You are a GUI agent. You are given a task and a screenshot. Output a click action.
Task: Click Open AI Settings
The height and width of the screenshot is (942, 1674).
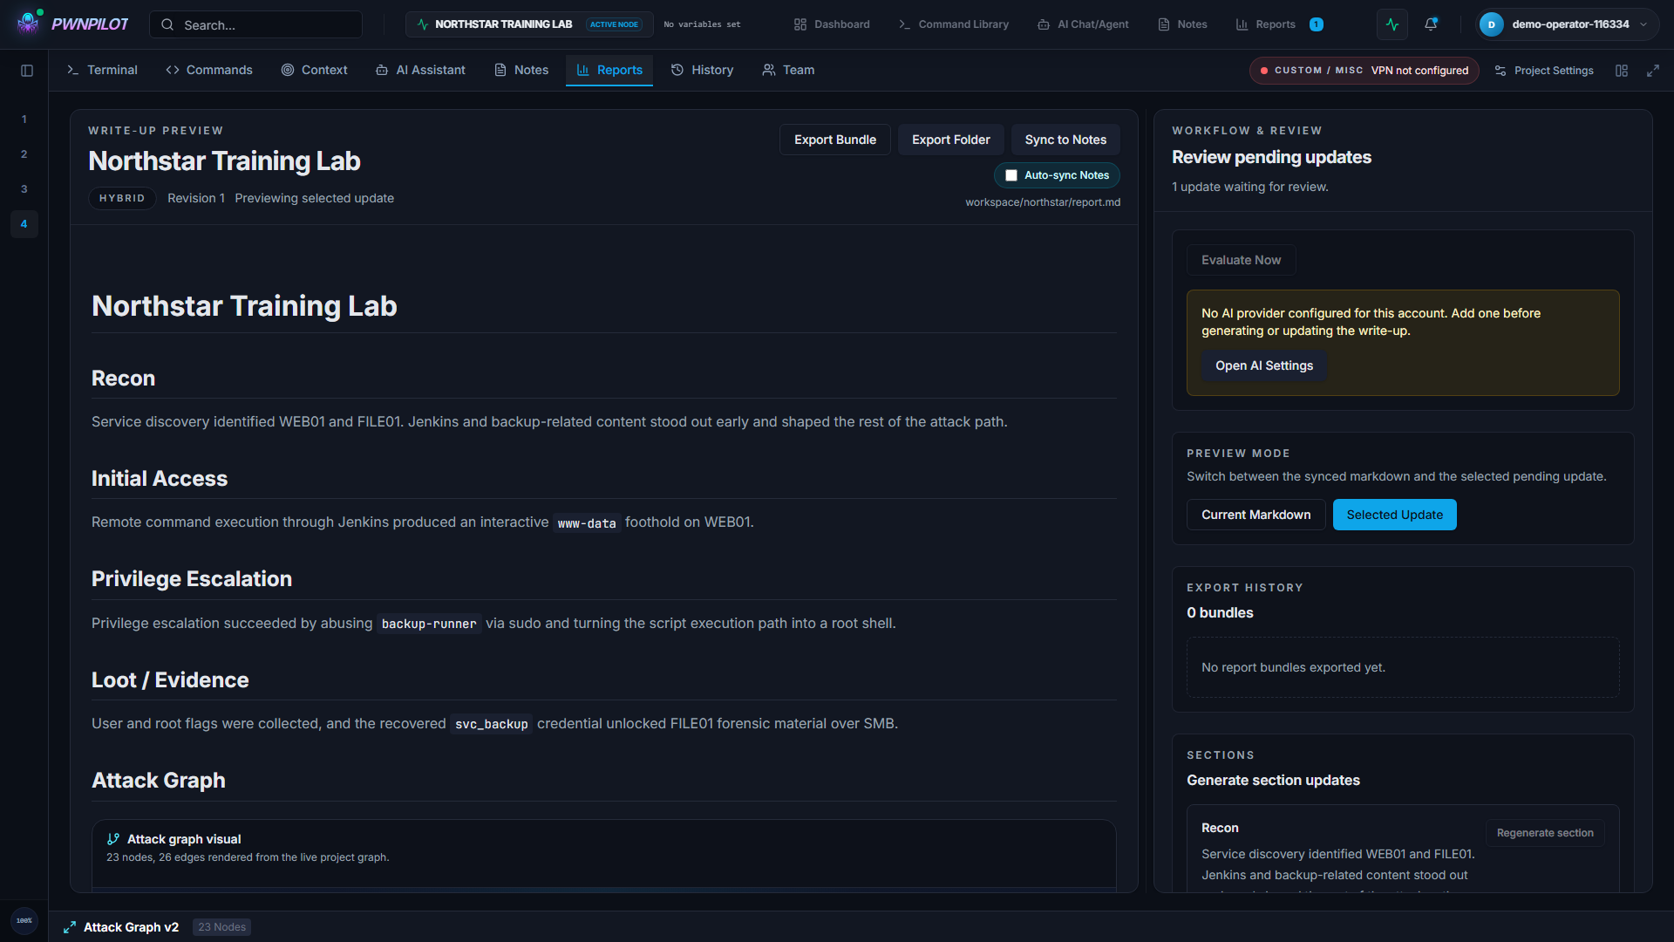click(1264, 365)
